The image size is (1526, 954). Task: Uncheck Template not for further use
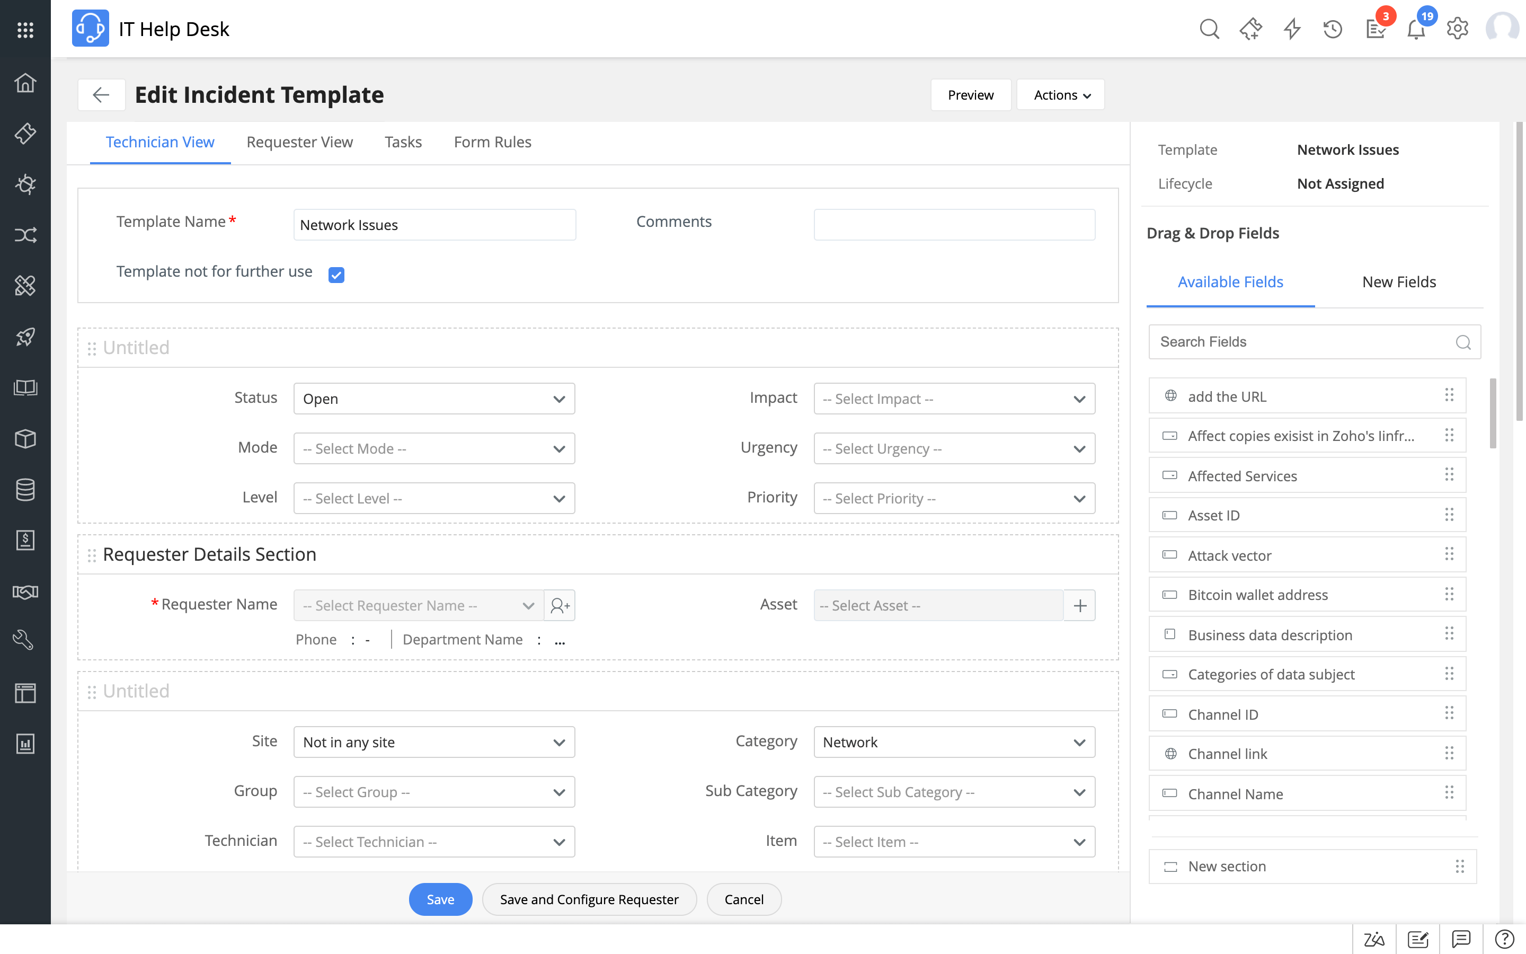336,275
